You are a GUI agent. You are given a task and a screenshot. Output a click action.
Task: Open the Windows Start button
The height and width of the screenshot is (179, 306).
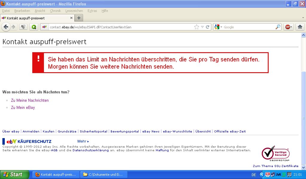14,175
